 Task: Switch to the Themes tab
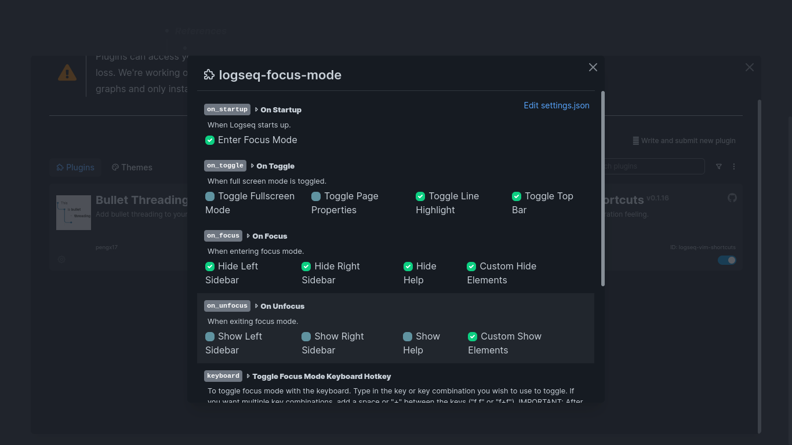coord(132,167)
